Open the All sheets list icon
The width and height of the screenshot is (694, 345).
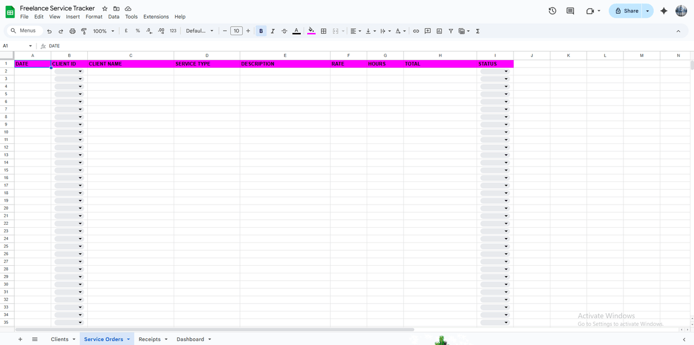click(35, 339)
